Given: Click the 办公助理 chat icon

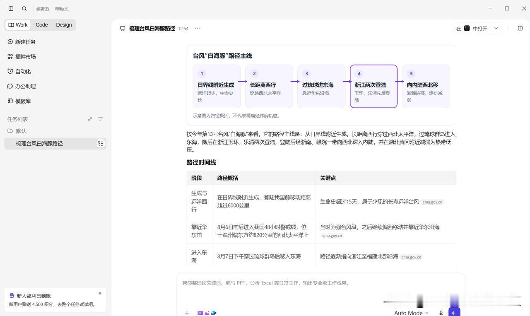Looking at the screenshot, I should coord(10,86).
